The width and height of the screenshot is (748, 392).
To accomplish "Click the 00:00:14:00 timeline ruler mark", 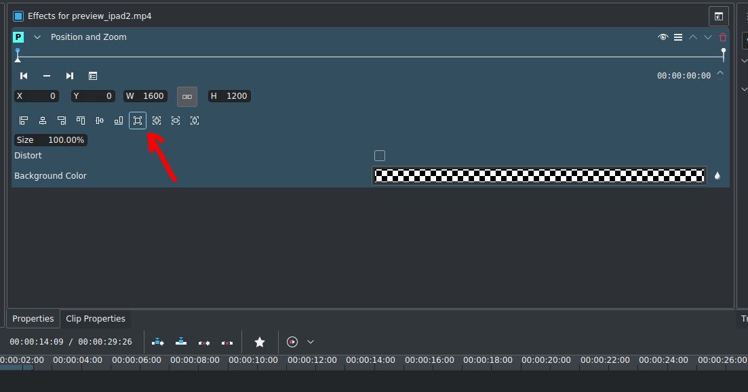I will tap(370, 361).
